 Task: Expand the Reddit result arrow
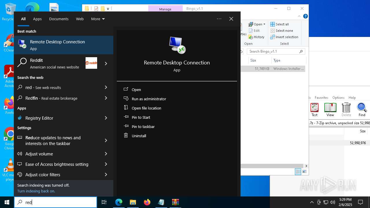(106, 64)
